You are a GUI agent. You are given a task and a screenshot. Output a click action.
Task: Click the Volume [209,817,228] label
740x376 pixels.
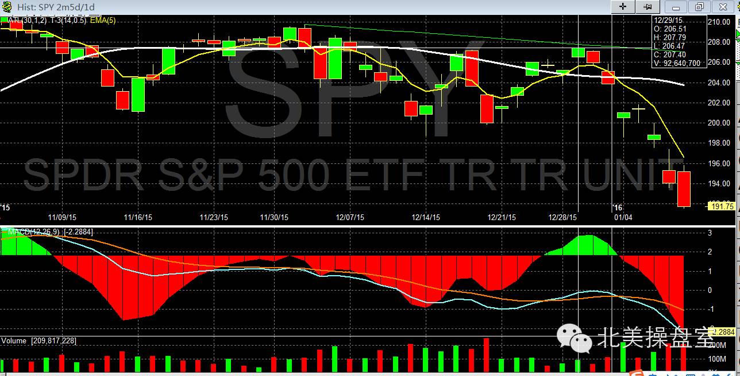pos(38,340)
